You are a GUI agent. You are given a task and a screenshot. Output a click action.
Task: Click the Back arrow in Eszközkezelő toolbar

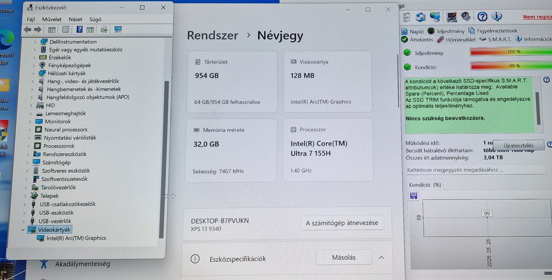coord(28,30)
